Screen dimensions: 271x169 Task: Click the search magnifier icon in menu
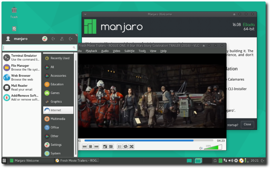click(x=74, y=47)
